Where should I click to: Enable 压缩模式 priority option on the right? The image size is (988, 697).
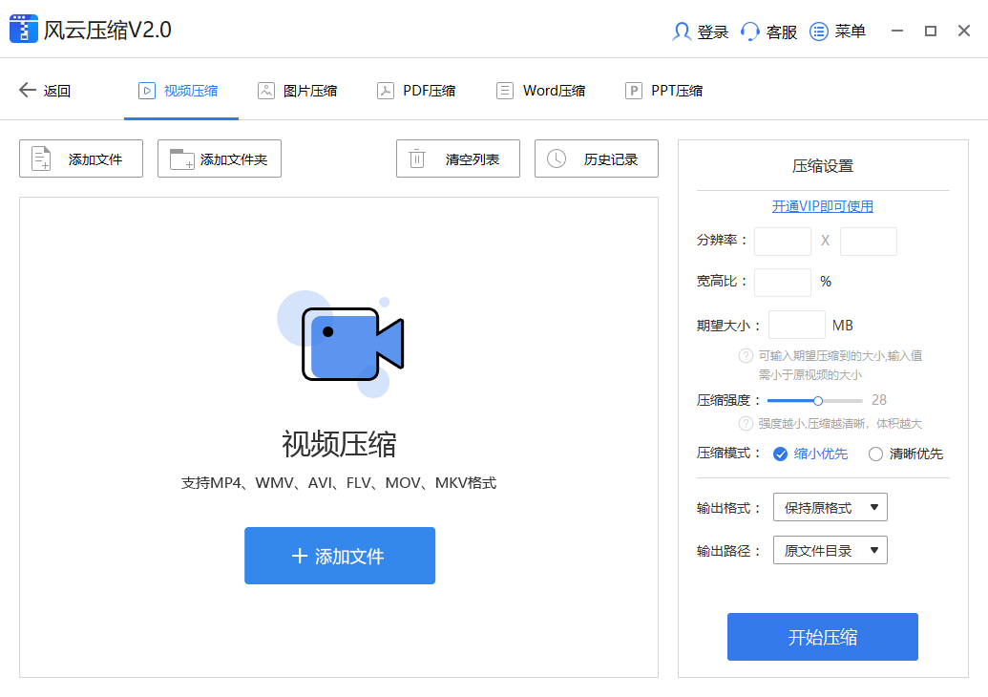780,454
